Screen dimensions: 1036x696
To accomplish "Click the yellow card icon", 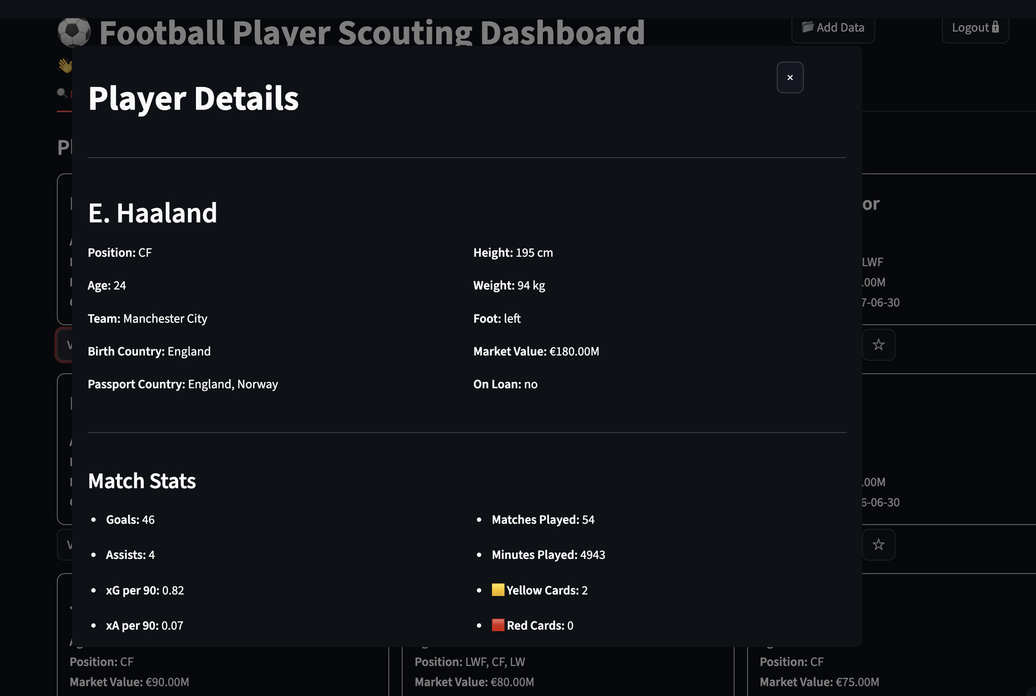I will click(x=497, y=590).
